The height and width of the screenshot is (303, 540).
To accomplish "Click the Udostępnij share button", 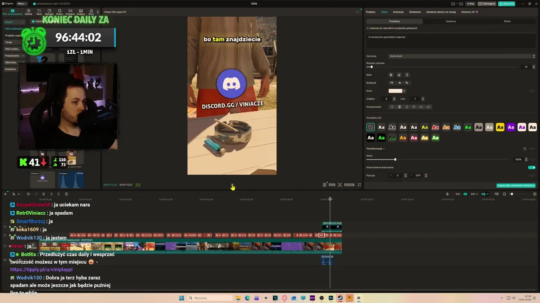I will coord(487,3).
